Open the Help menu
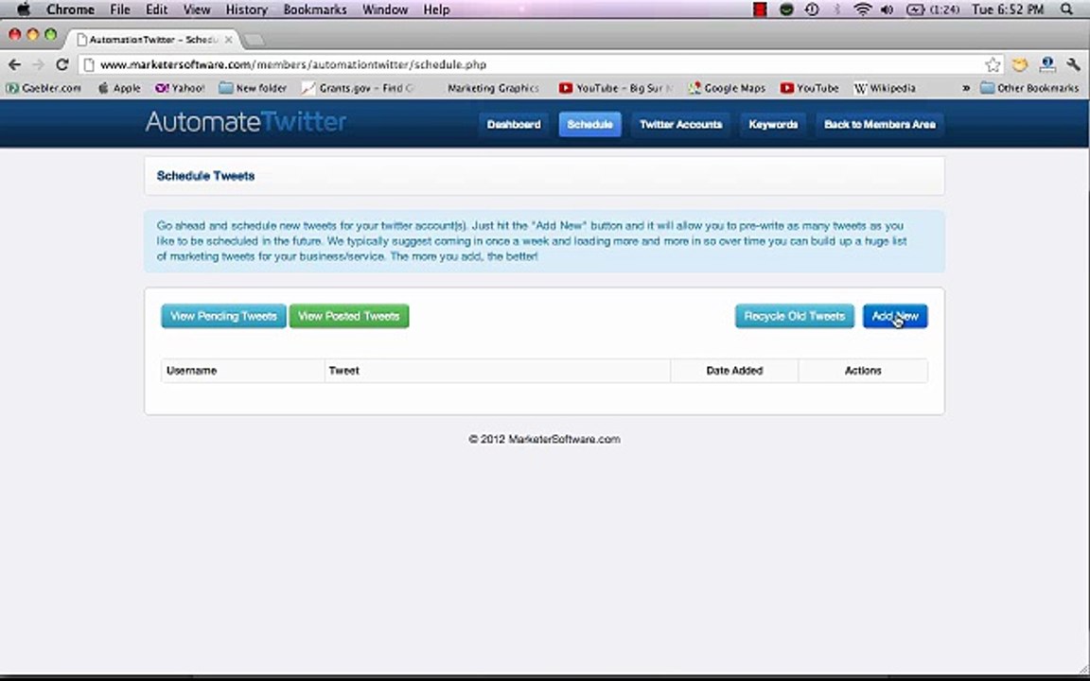The width and height of the screenshot is (1090, 681). pyautogui.click(x=436, y=9)
